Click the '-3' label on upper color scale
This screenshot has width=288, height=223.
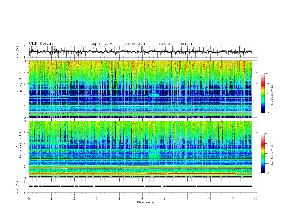click(x=268, y=73)
